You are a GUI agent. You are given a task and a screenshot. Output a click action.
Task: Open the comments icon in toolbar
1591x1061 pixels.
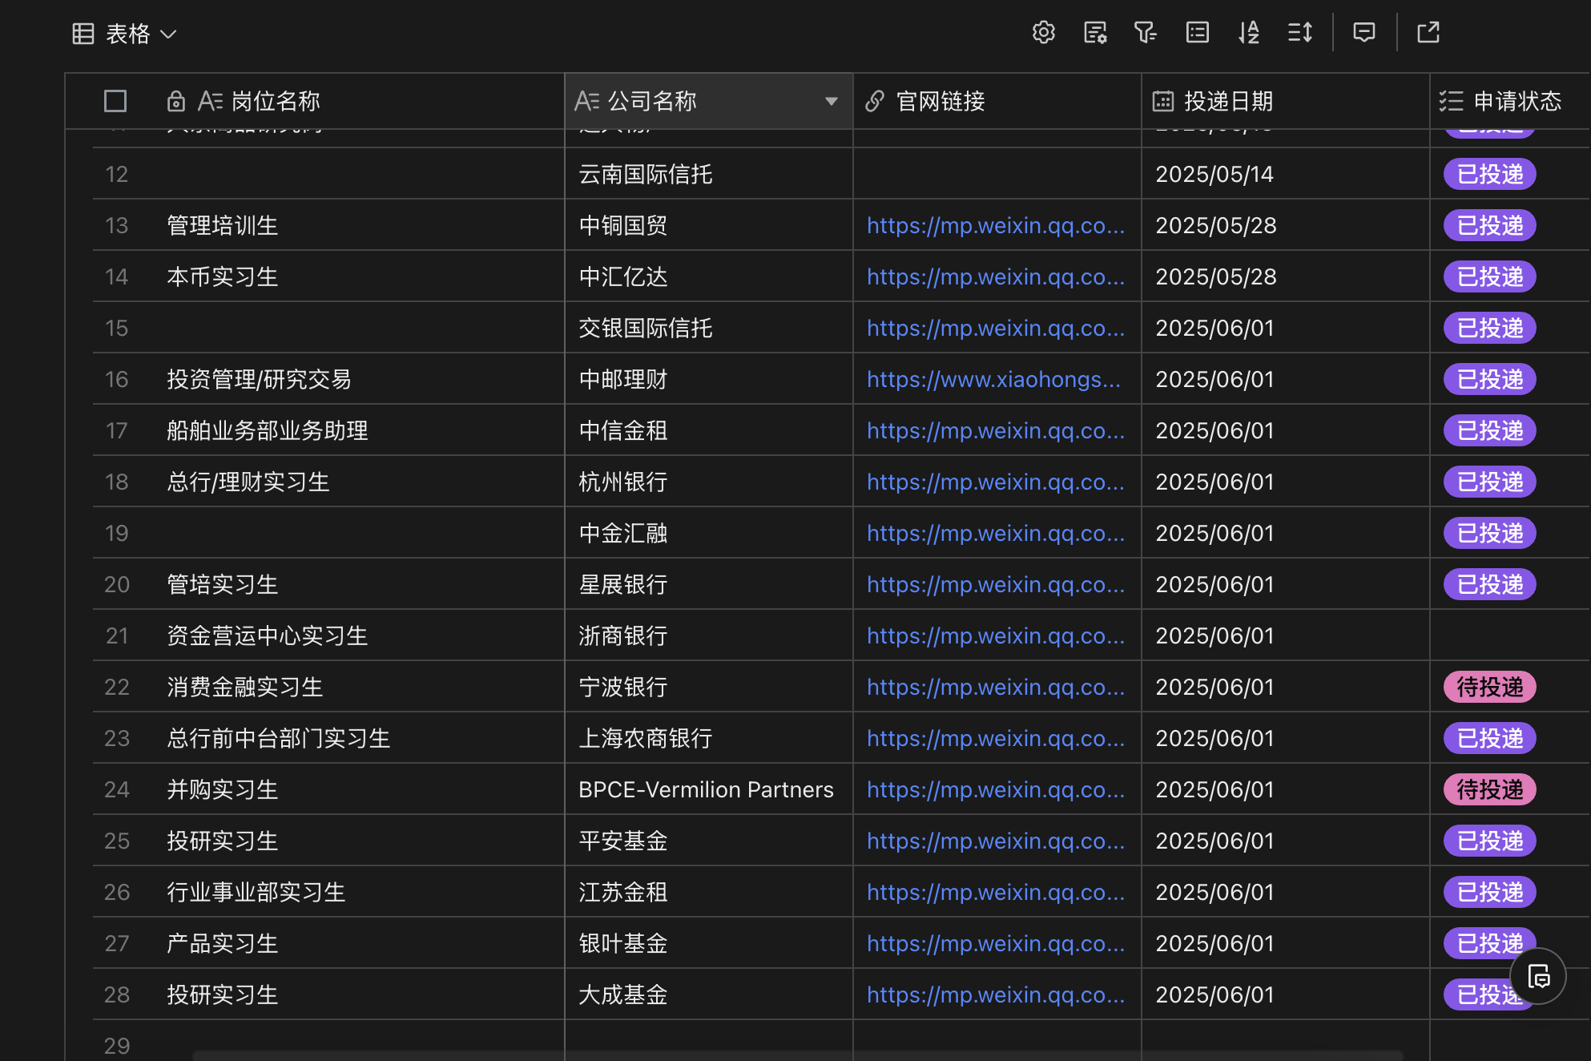pyautogui.click(x=1364, y=33)
